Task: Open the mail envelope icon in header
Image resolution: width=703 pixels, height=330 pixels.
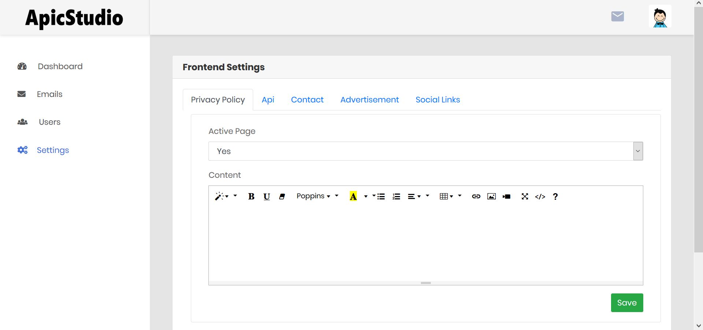Action: tap(617, 16)
